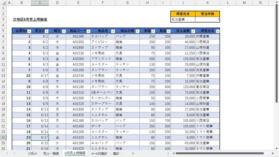Open the 商品分類 filter dropdown
Image resolution: width=279 pixels, height=157 pixels.
point(137,31)
